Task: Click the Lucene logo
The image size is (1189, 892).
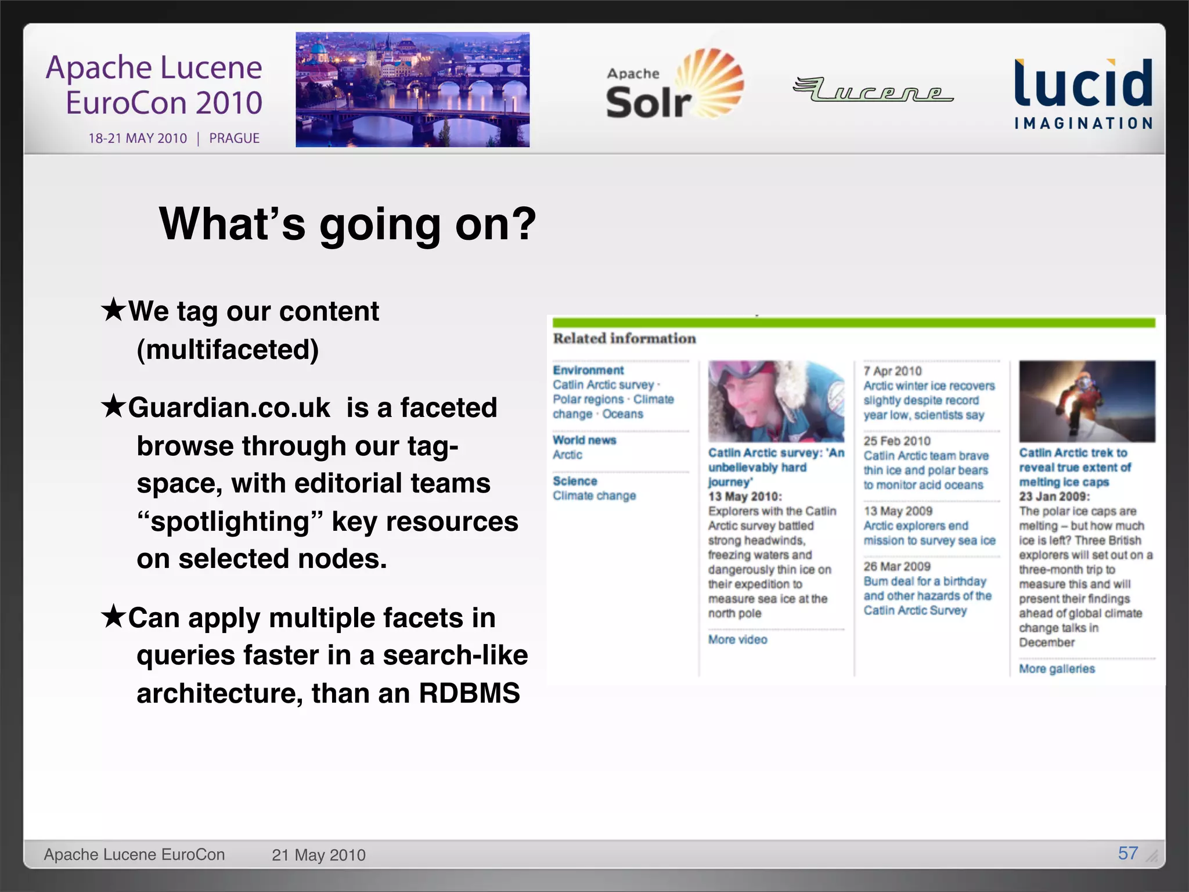Action: tap(873, 89)
